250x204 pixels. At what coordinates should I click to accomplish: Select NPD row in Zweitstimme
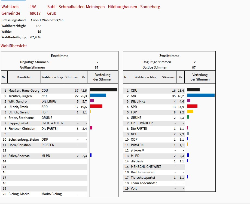(154, 134)
